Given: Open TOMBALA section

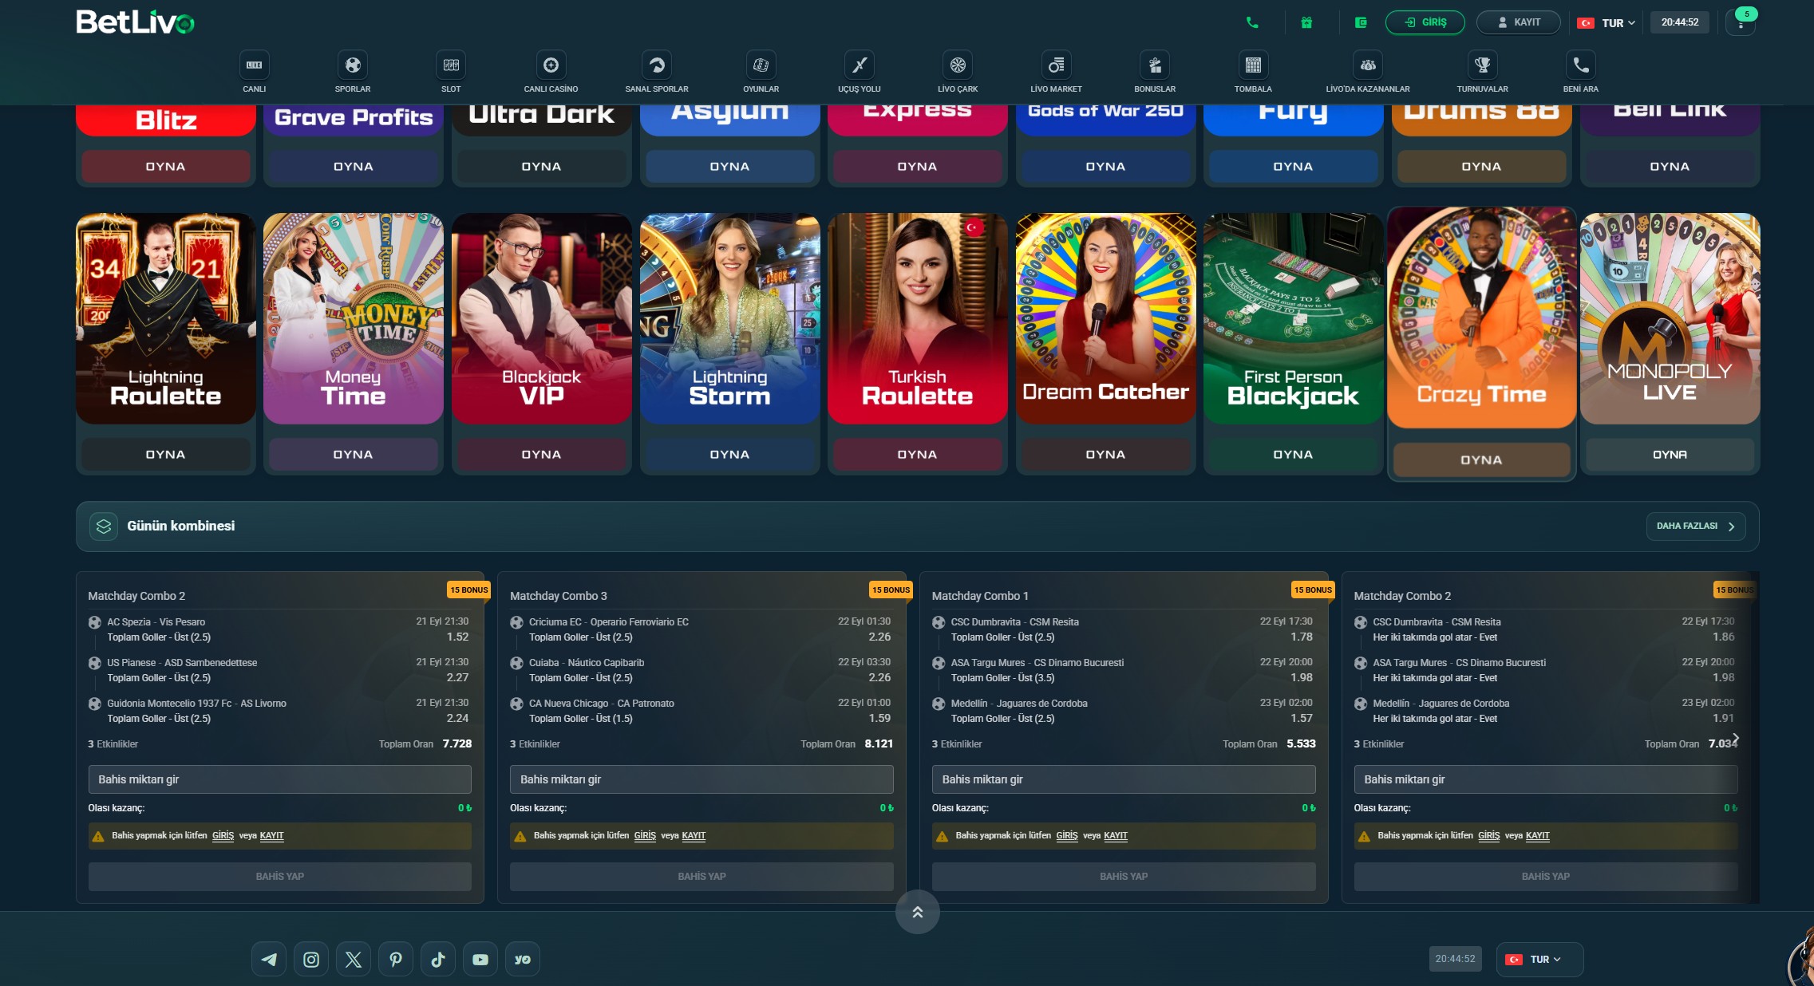Looking at the screenshot, I should (1253, 73).
